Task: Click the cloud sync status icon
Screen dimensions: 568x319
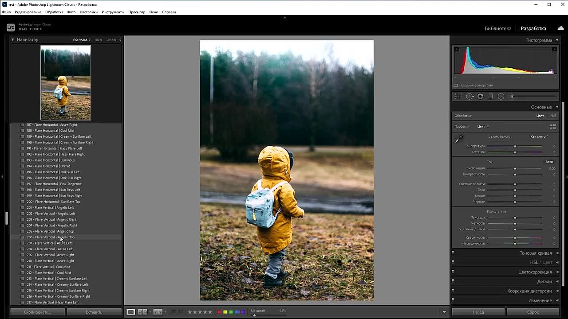Action: tap(560, 28)
